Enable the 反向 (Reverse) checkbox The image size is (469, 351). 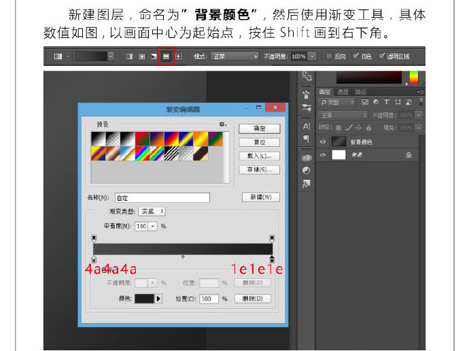[x=330, y=56]
